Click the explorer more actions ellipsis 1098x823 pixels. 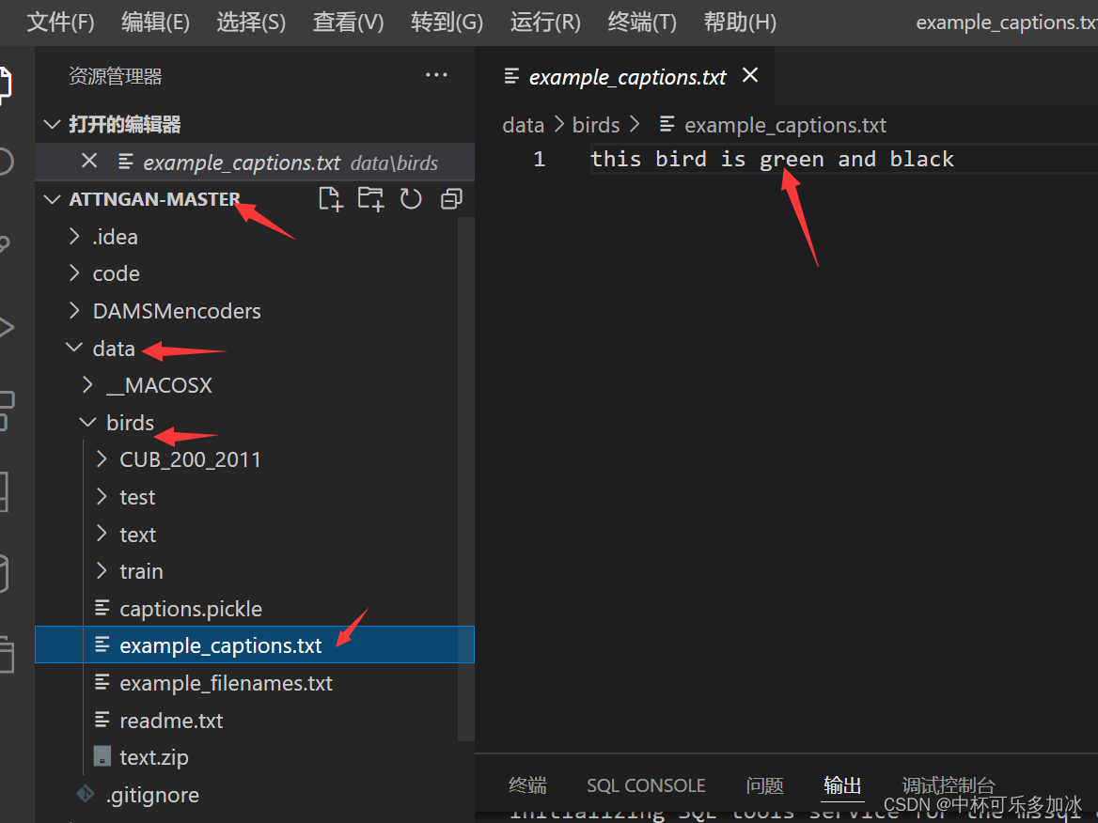436,75
